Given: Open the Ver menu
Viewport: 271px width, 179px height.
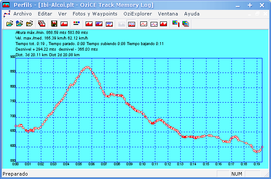Looking at the screenshot, I should (62, 14).
